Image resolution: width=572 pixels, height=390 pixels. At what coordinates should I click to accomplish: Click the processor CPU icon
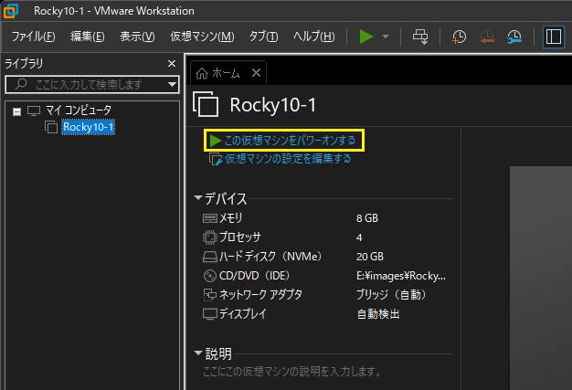pyautogui.click(x=210, y=237)
